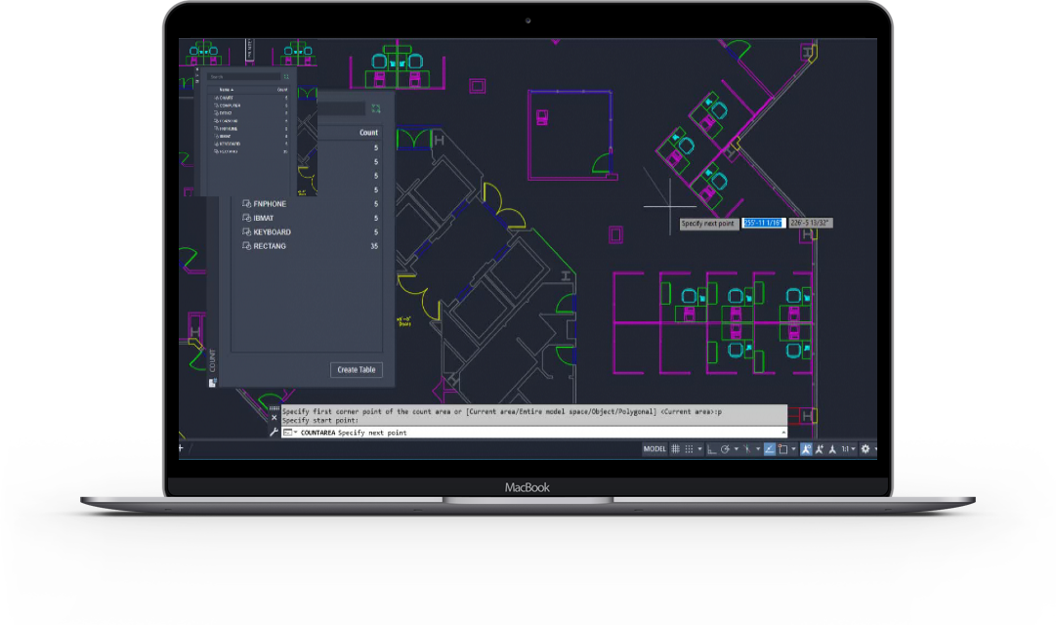The width and height of the screenshot is (1056, 625).
Task: Toggle the drawing grid display icon
Action: (675, 449)
